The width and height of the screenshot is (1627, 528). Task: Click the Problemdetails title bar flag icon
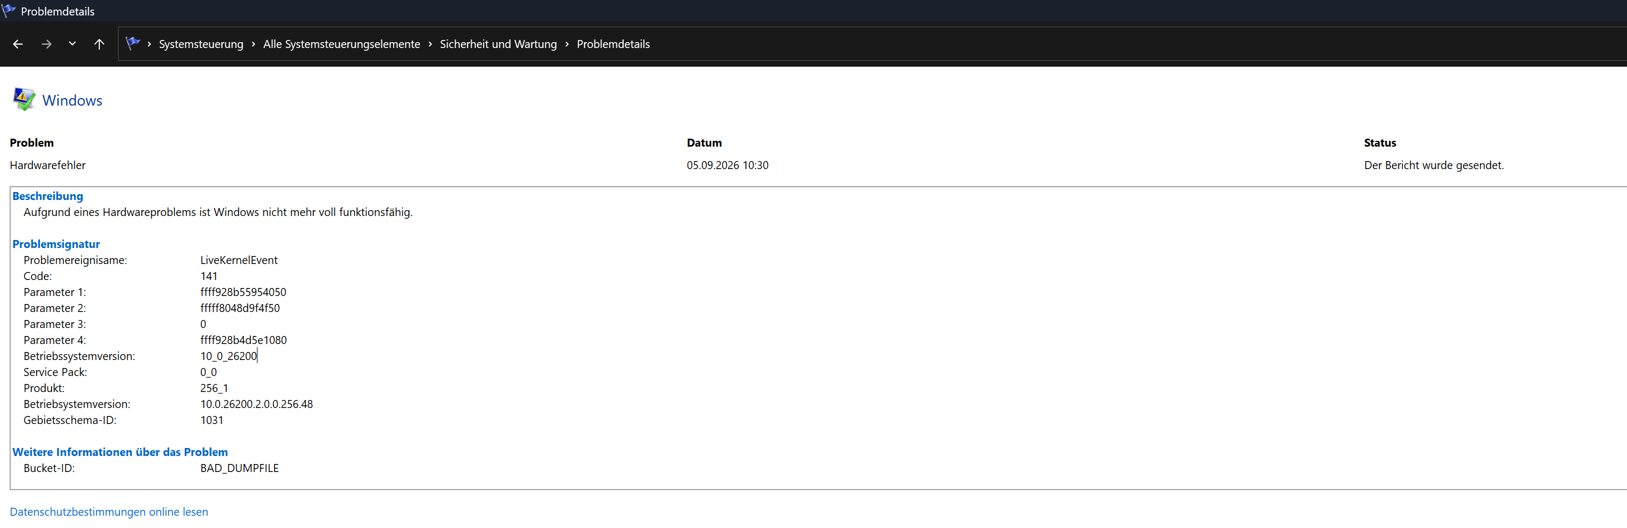click(9, 11)
